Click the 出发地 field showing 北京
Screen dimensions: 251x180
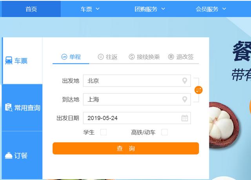pyautogui.click(x=137, y=81)
